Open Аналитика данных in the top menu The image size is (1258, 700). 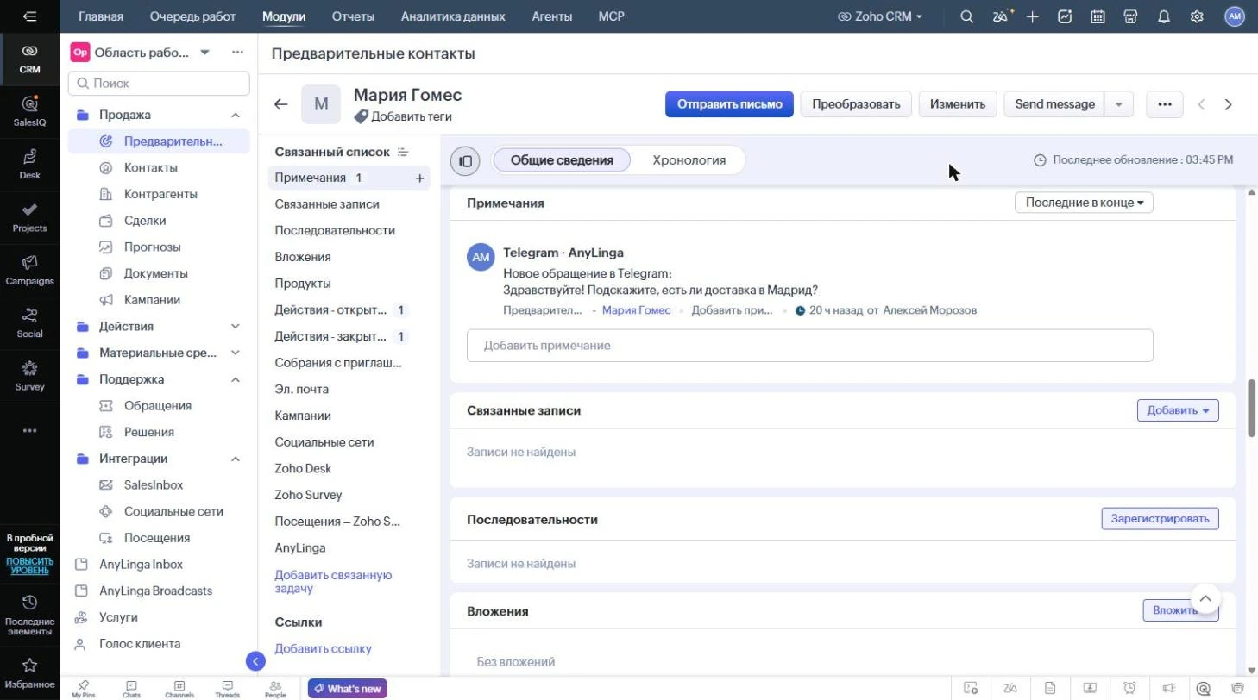(453, 16)
